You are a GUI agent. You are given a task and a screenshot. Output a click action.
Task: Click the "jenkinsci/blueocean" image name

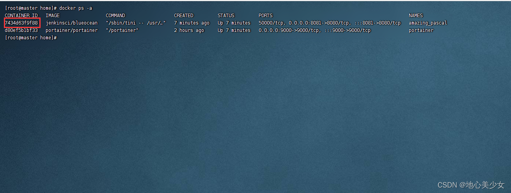(x=72, y=23)
